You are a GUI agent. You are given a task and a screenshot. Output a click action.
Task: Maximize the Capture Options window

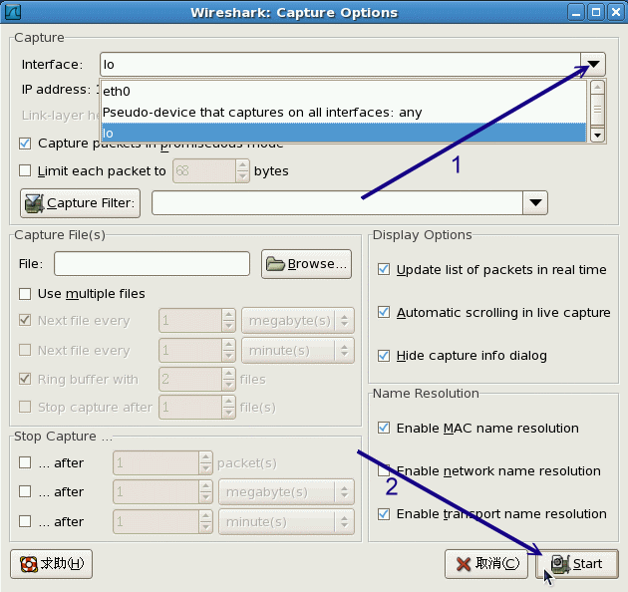(x=595, y=12)
